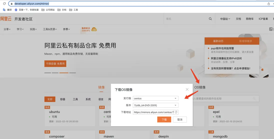Open the 百度一下 bookmark
Viewport: 274px width, 139px height.
coord(27,10)
